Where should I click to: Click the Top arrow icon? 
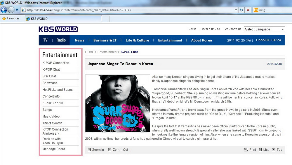pyautogui.click(x=274, y=150)
